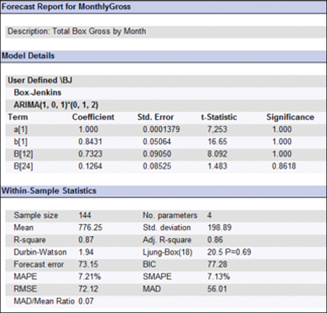Click the Durbin-Watson value 1.94
This screenshot has height=313, width=327.
pos(86,252)
